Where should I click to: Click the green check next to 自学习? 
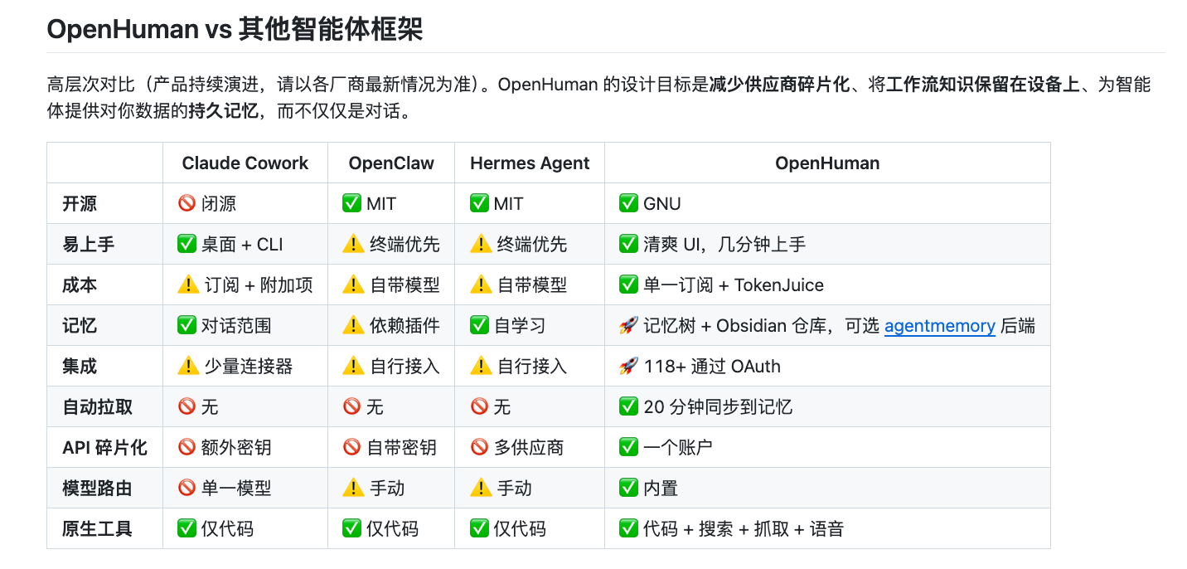coord(479,326)
